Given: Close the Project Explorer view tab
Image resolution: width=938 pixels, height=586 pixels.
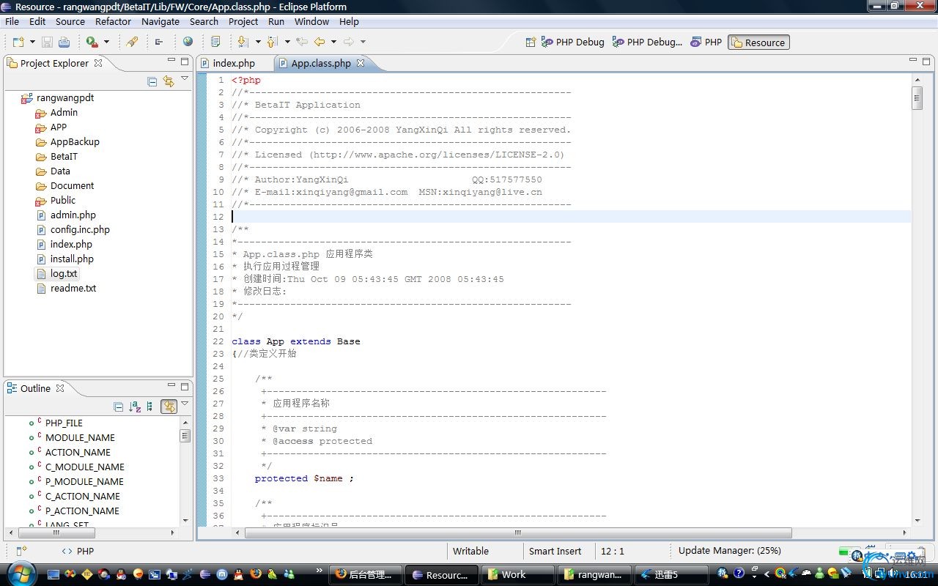Looking at the screenshot, I should [x=98, y=63].
